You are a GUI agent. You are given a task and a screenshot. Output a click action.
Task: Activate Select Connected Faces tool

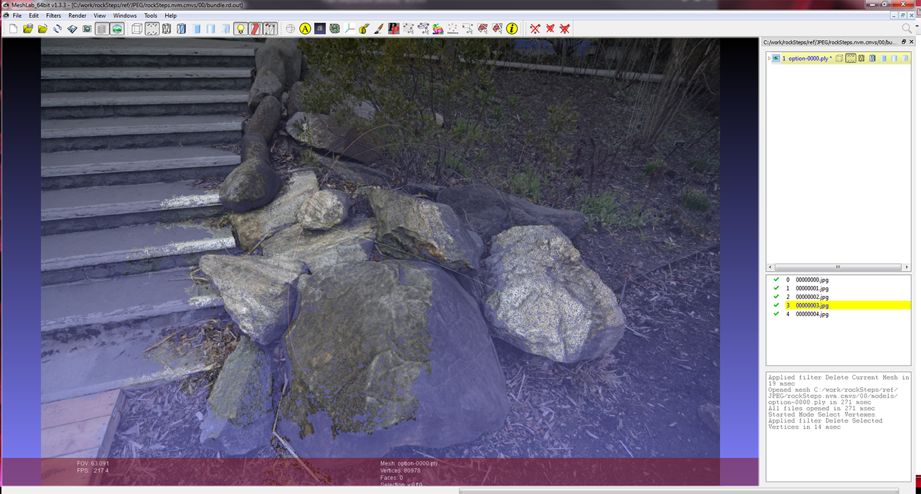pyautogui.click(x=497, y=28)
